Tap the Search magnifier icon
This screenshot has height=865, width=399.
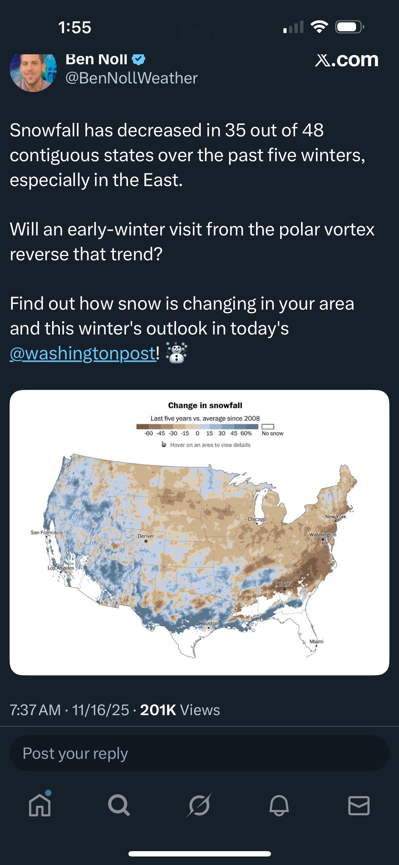click(119, 805)
